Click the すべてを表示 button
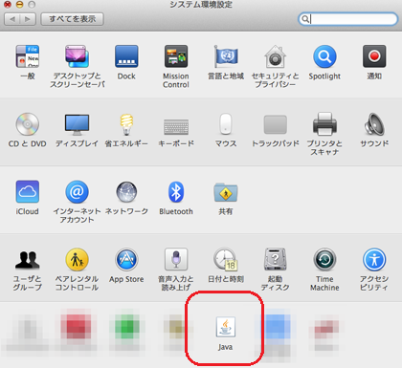 tap(73, 19)
